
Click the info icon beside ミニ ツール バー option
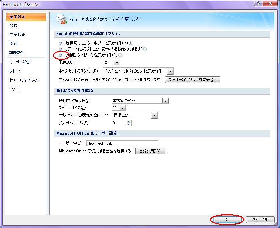click(x=131, y=43)
